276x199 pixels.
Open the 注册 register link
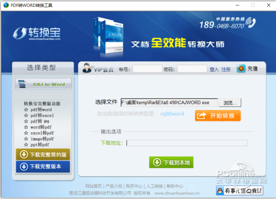click(x=226, y=70)
